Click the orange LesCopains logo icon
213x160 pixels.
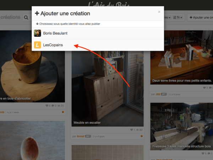[37, 45]
